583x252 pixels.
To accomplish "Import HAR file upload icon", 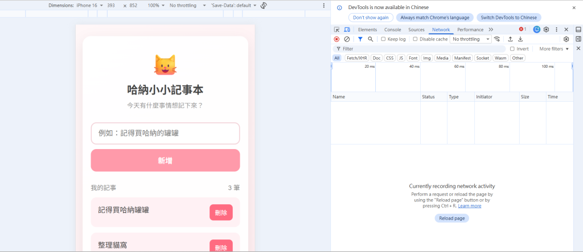I will pyautogui.click(x=511, y=39).
